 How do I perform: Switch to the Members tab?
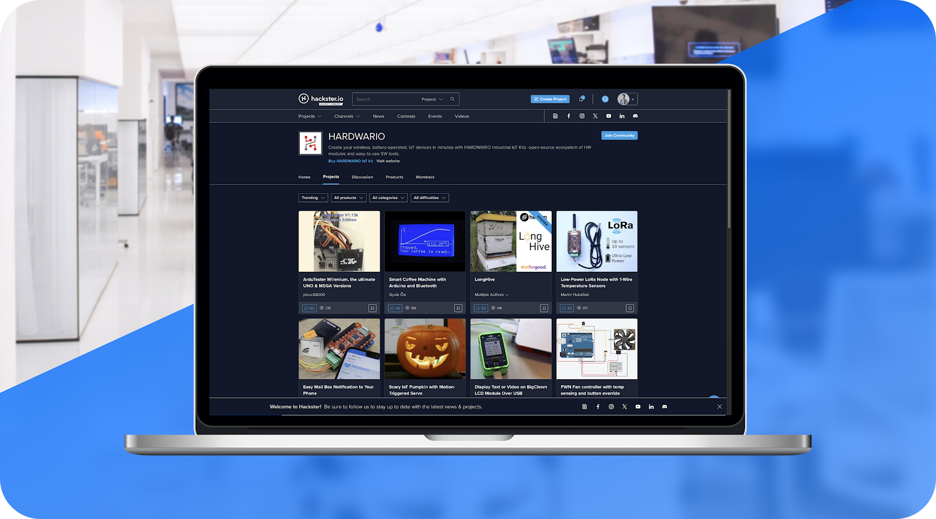(x=425, y=177)
